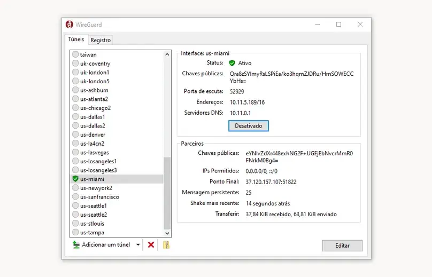The height and width of the screenshot is (277, 432).
Task: Click the interface public key starting Qra8zSY
Action: 291,77
